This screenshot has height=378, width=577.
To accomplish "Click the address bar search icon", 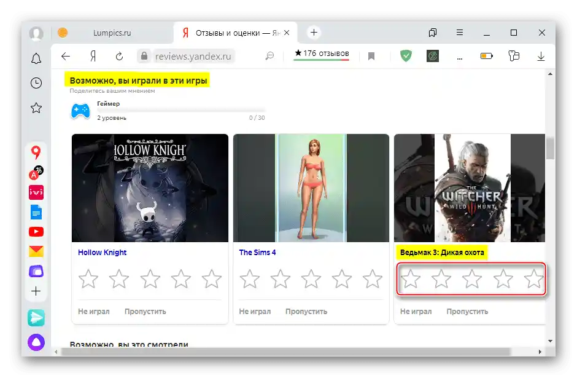I will point(269,56).
